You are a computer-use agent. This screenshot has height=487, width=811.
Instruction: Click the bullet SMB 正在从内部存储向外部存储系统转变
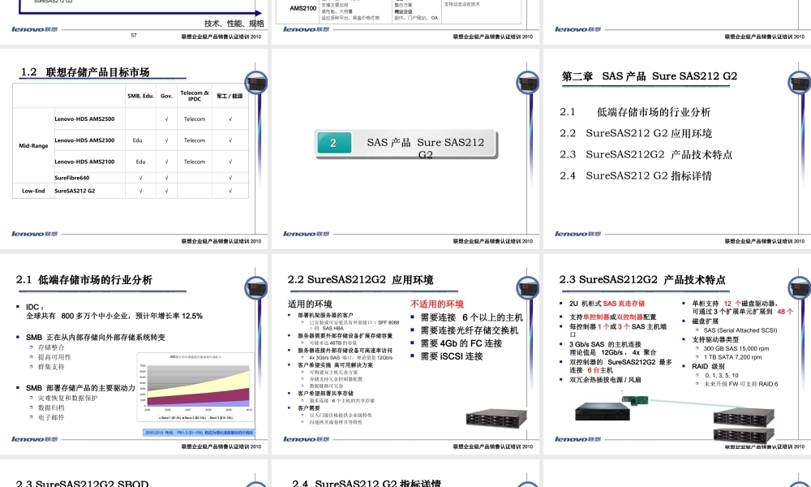click(96, 337)
